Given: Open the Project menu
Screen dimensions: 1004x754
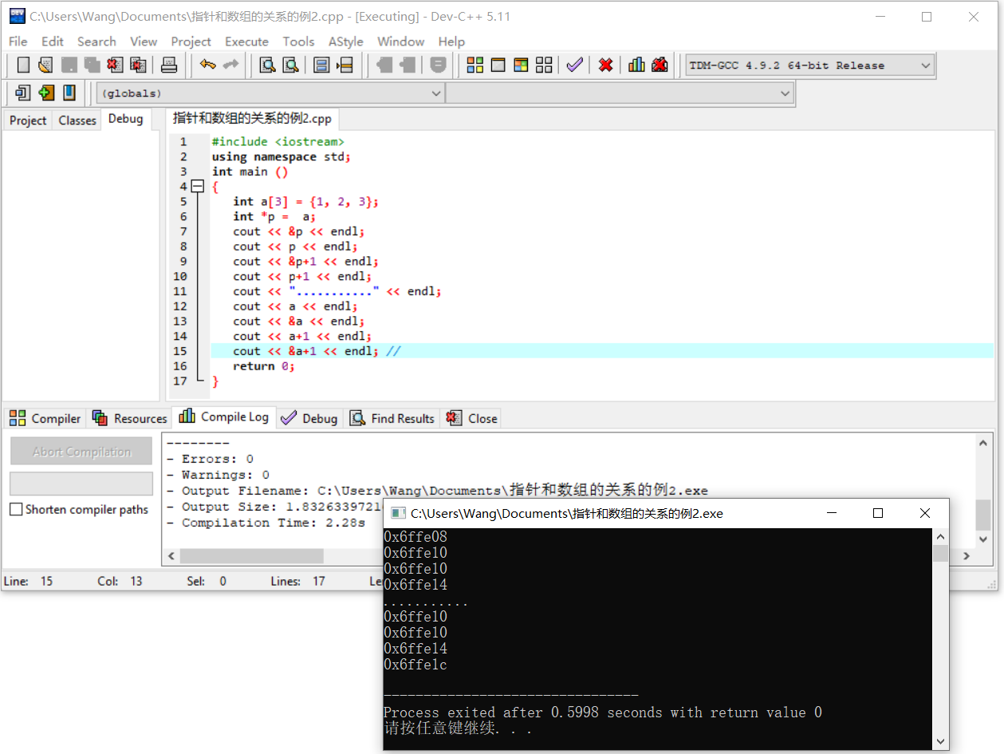Looking at the screenshot, I should pyautogui.click(x=191, y=41).
